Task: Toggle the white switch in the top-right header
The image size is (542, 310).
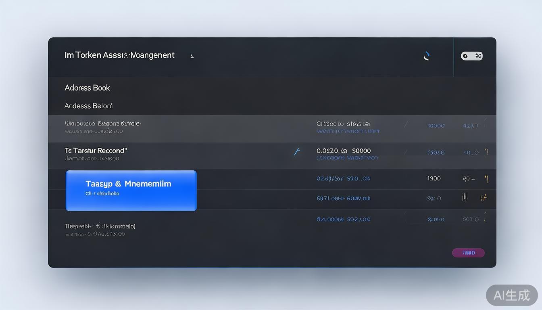Action: click(471, 56)
